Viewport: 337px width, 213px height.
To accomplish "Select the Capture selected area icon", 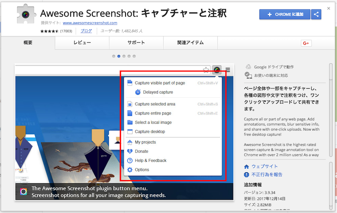I will [x=130, y=104].
